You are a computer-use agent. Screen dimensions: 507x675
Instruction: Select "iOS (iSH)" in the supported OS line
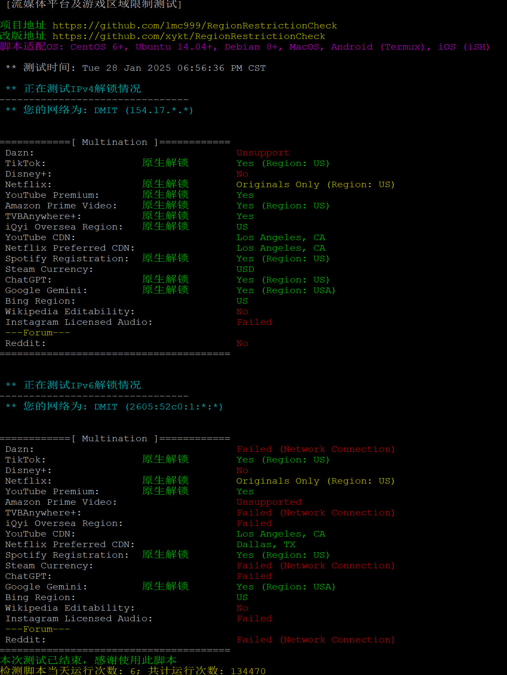point(464,47)
